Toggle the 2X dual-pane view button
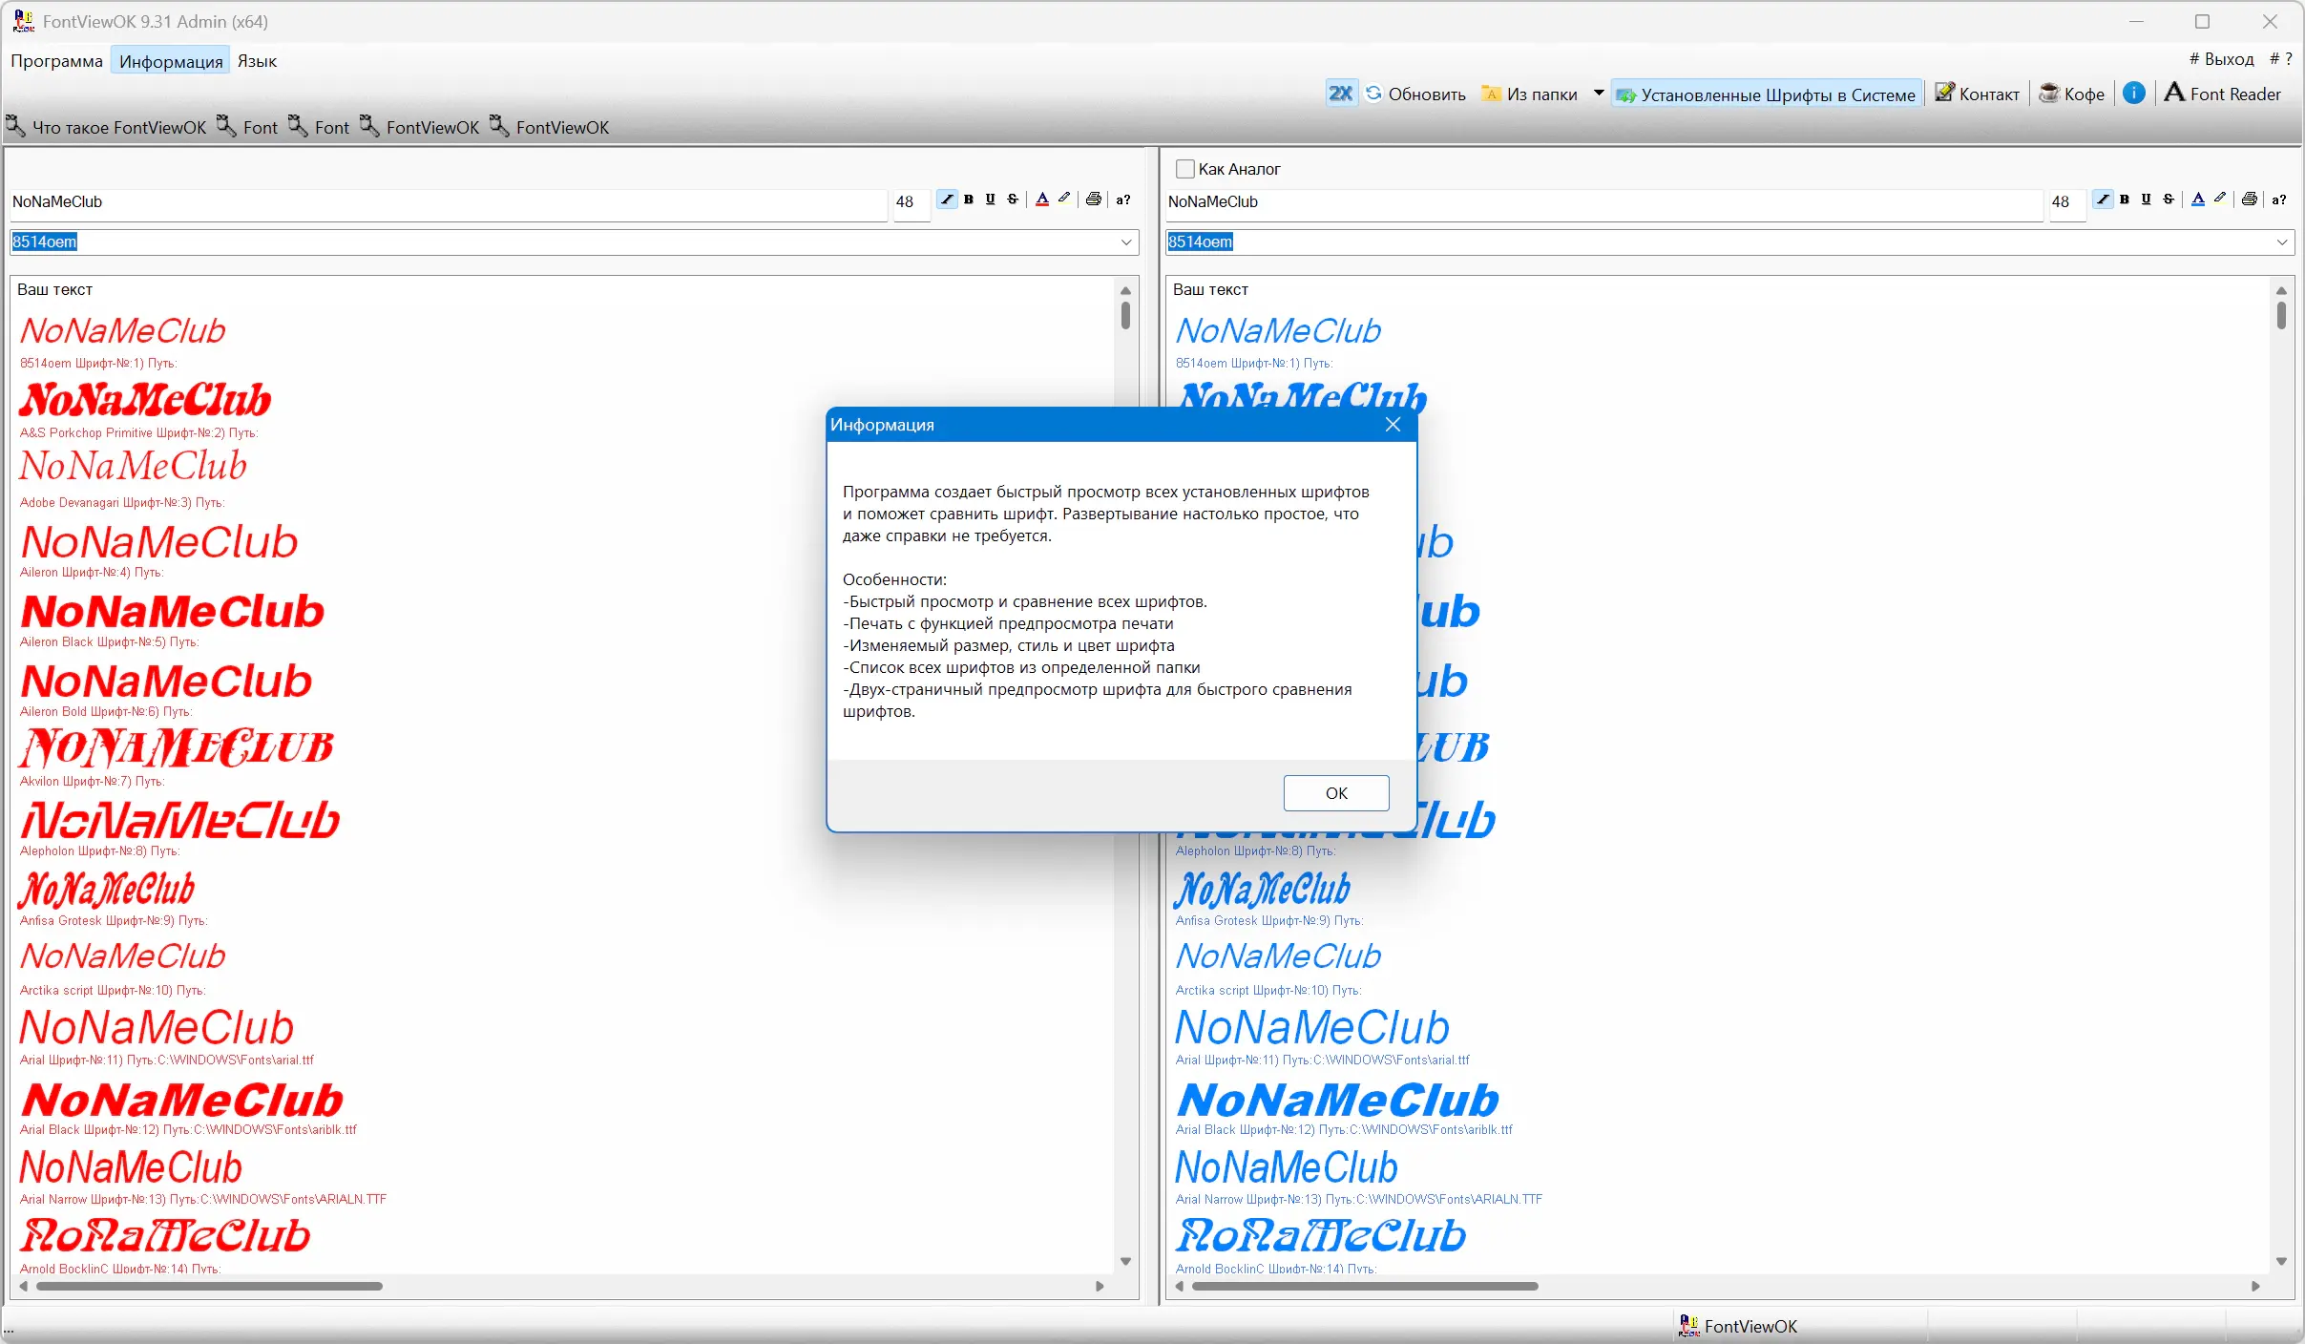The image size is (2305, 1344). tap(1340, 94)
